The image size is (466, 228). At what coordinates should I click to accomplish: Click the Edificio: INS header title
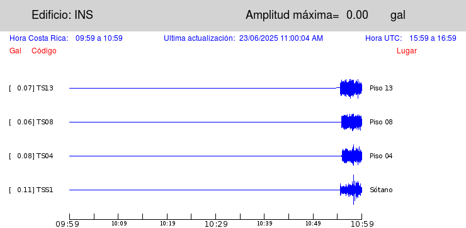click(62, 15)
